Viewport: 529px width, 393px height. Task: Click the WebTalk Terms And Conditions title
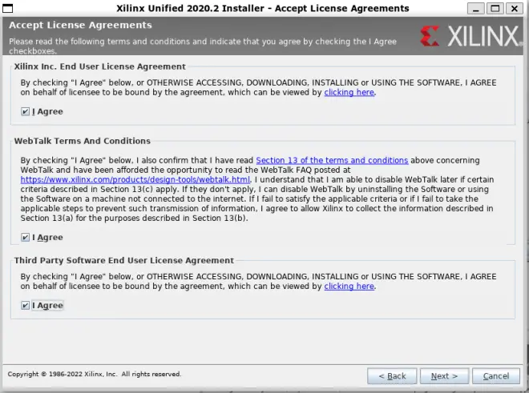83,141
